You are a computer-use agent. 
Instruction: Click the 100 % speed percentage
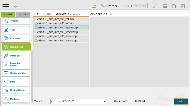(128, 6)
